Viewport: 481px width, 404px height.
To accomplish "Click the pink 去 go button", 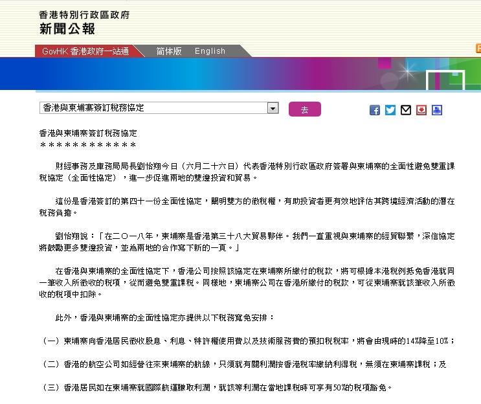I will point(305,109).
